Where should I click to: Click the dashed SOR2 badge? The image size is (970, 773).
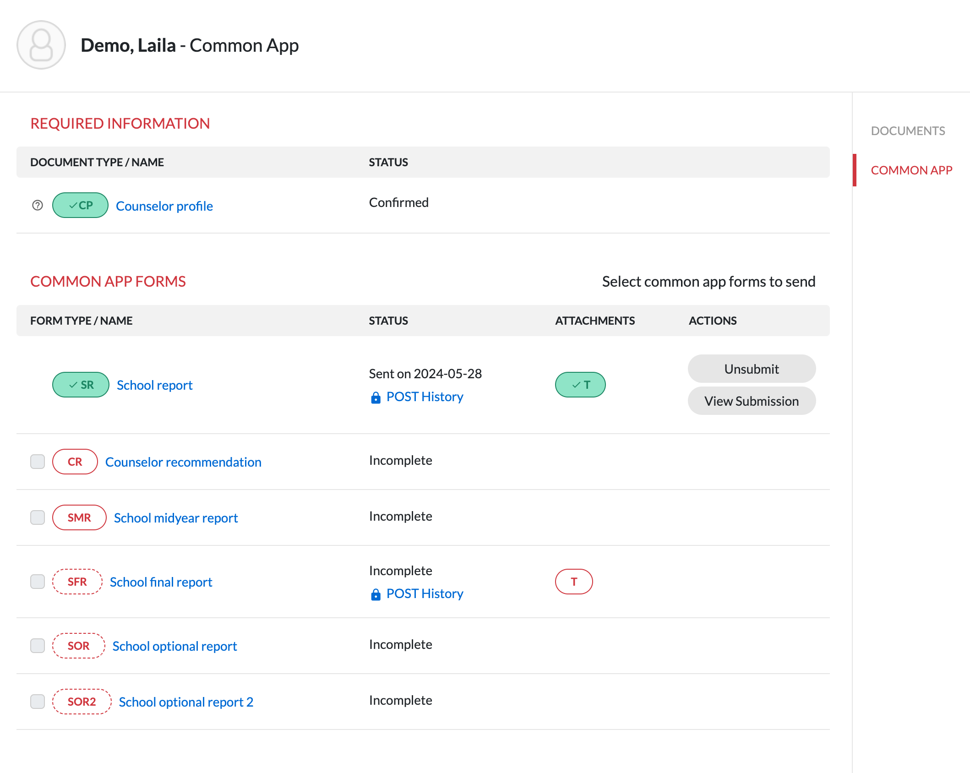pos(82,702)
